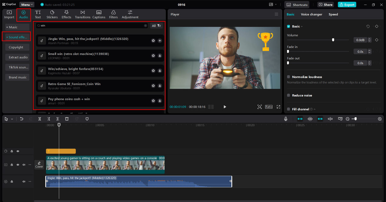Open the Menu dropdown
The image size is (386, 202).
[x=27, y=5]
